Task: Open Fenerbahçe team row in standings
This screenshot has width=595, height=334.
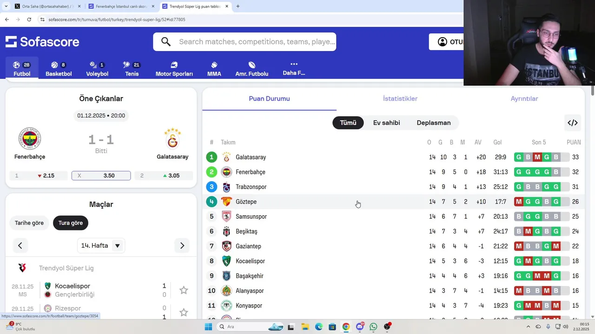Action: click(x=393, y=172)
